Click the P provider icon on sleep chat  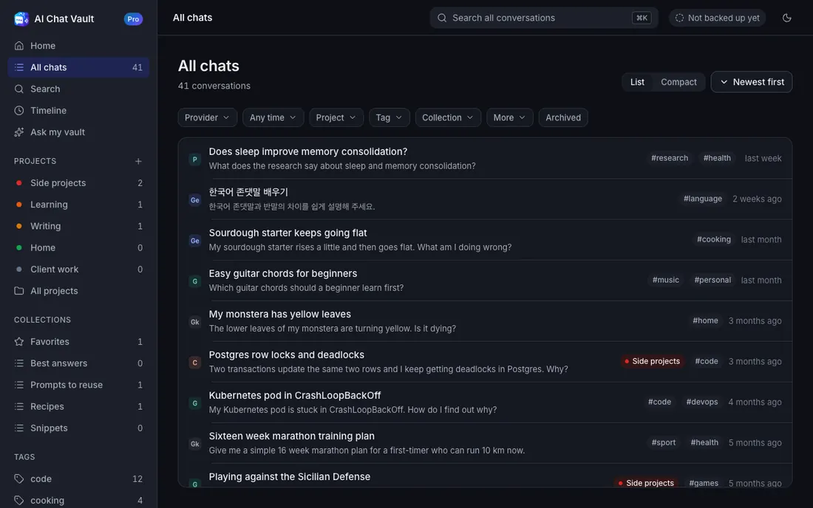[195, 159]
